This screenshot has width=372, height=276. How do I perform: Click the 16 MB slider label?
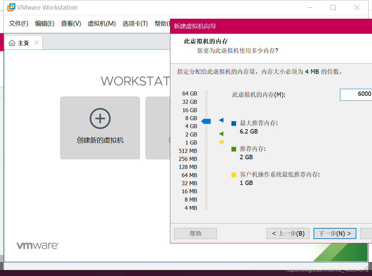(x=189, y=191)
